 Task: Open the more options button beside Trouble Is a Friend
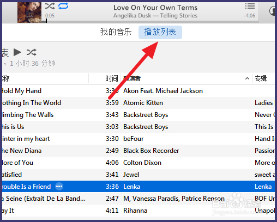59,187
